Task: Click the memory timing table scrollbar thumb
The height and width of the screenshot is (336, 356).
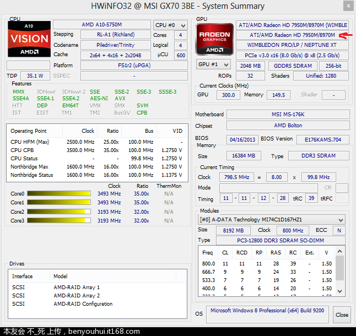Action: [x=339, y=268]
